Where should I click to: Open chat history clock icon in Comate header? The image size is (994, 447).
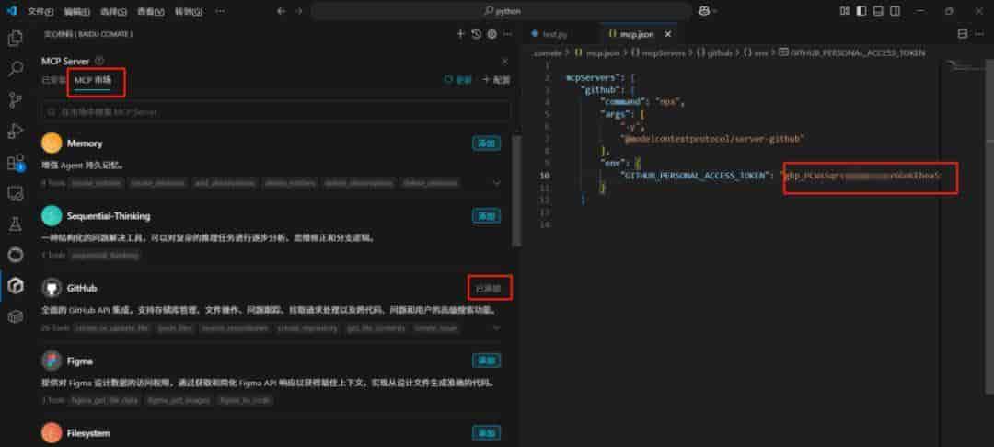(x=476, y=34)
